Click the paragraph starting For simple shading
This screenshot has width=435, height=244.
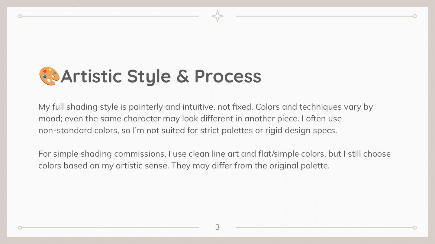pos(214,160)
